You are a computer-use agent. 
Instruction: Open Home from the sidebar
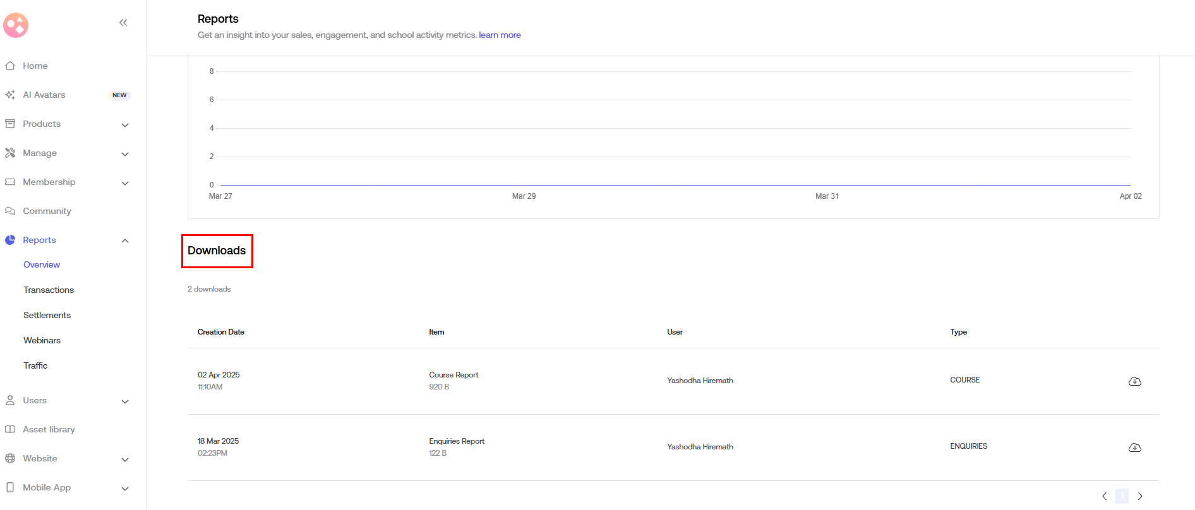tap(35, 66)
